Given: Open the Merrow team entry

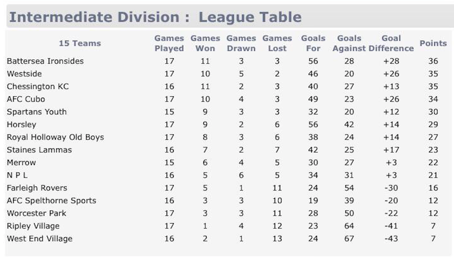Looking at the screenshot, I should coord(21,163).
